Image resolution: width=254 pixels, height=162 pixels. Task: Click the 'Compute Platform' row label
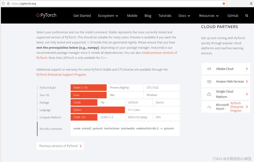point(50,117)
